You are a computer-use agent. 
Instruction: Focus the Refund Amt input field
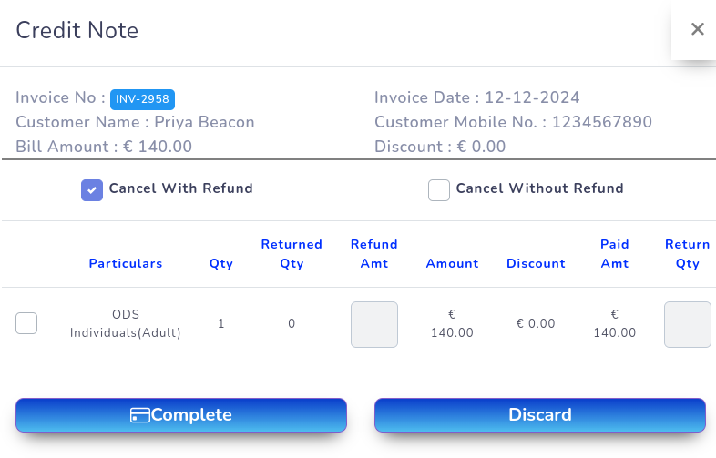click(374, 324)
